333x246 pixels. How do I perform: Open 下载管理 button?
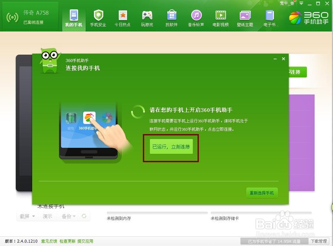[x=319, y=241]
